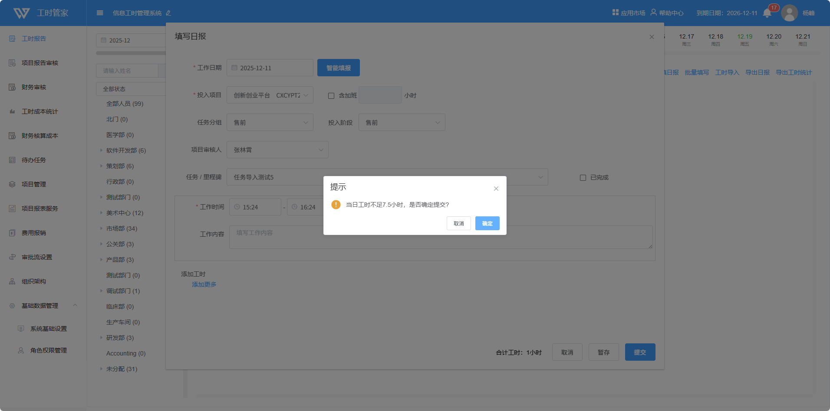Click the 工时管家 logo icon
Screen dimensions: 830x411
coord(22,13)
